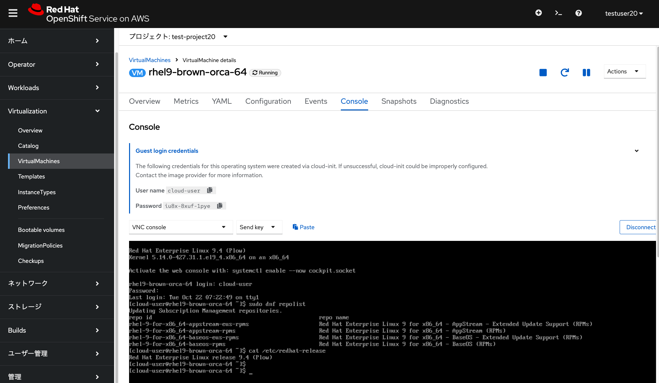
Task: Expand the ホーム navigation section
Action: tap(57, 41)
